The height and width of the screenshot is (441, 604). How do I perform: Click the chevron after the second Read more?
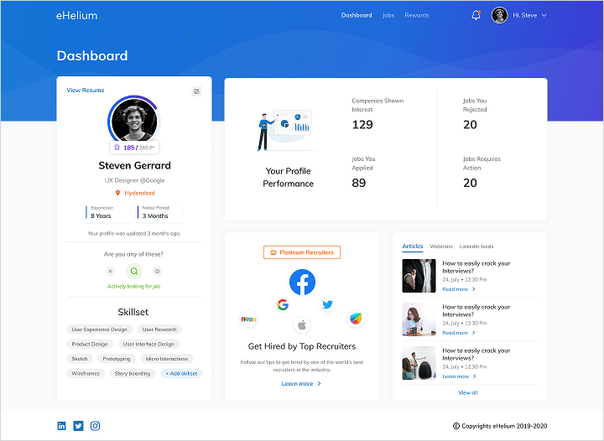point(474,333)
